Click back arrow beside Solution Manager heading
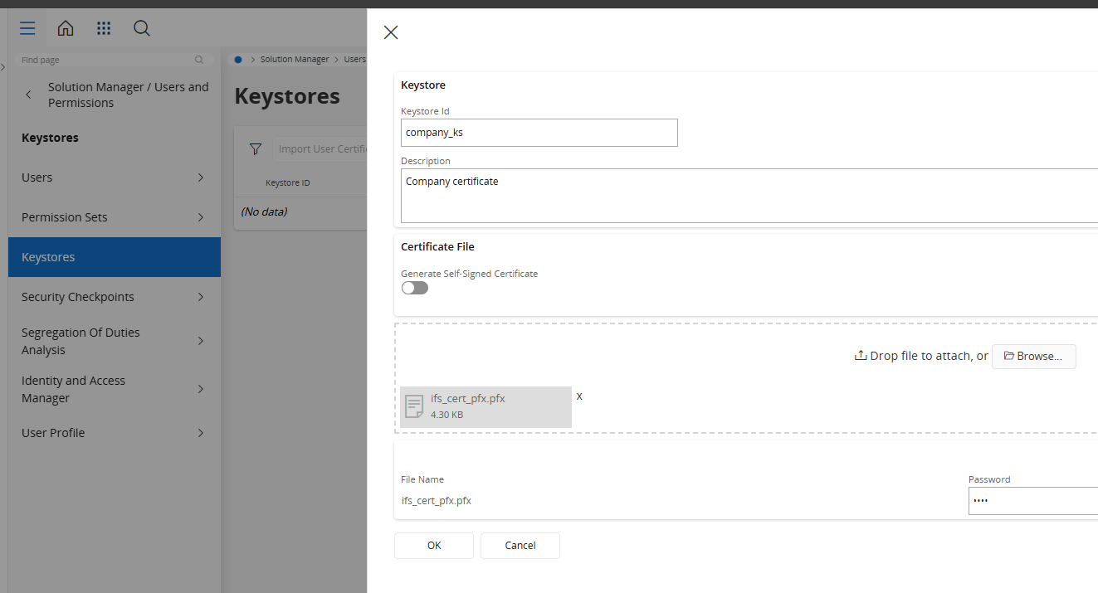The width and height of the screenshot is (1098, 593). 29,95
